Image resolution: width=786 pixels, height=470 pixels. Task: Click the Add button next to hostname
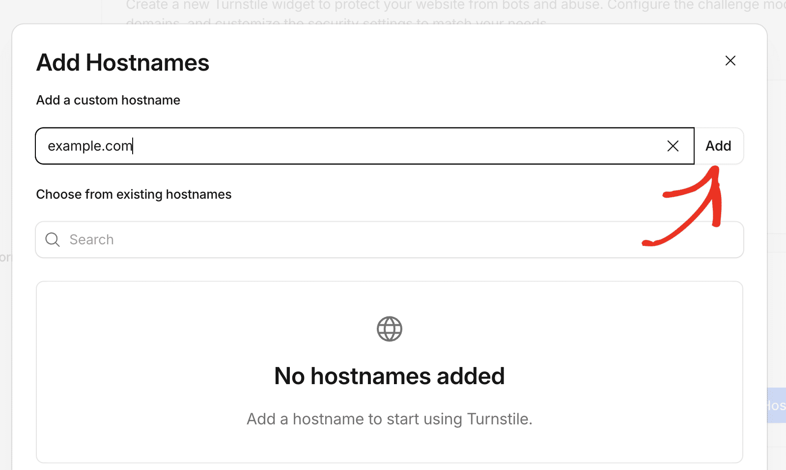click(719, 146)
